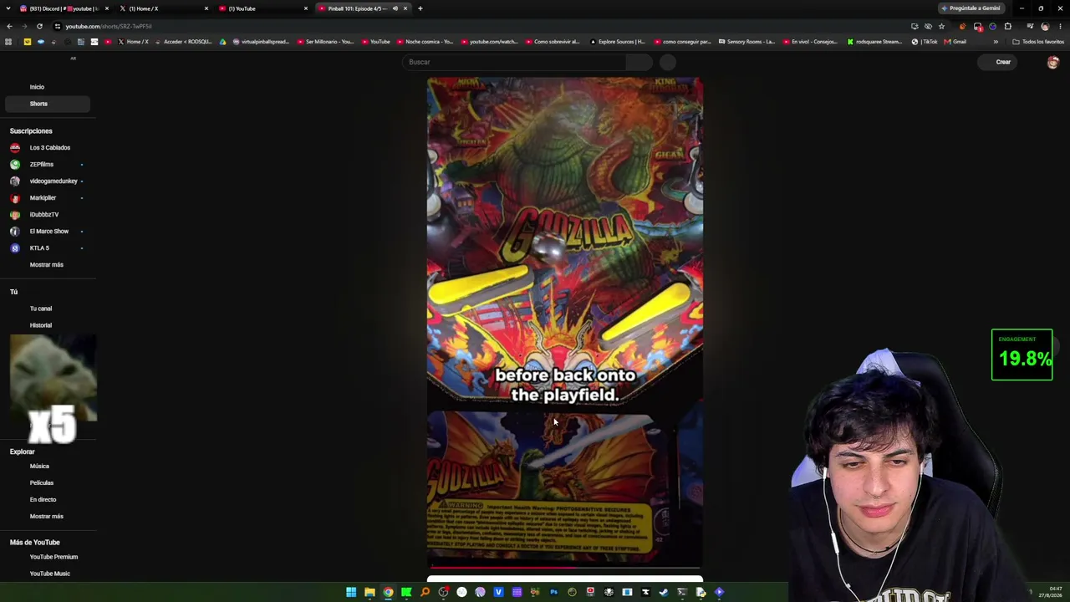The image size is (1070, 602).
Task: Click the Chrome profile avatar in the toolbar
Action: coord(1045,26)
